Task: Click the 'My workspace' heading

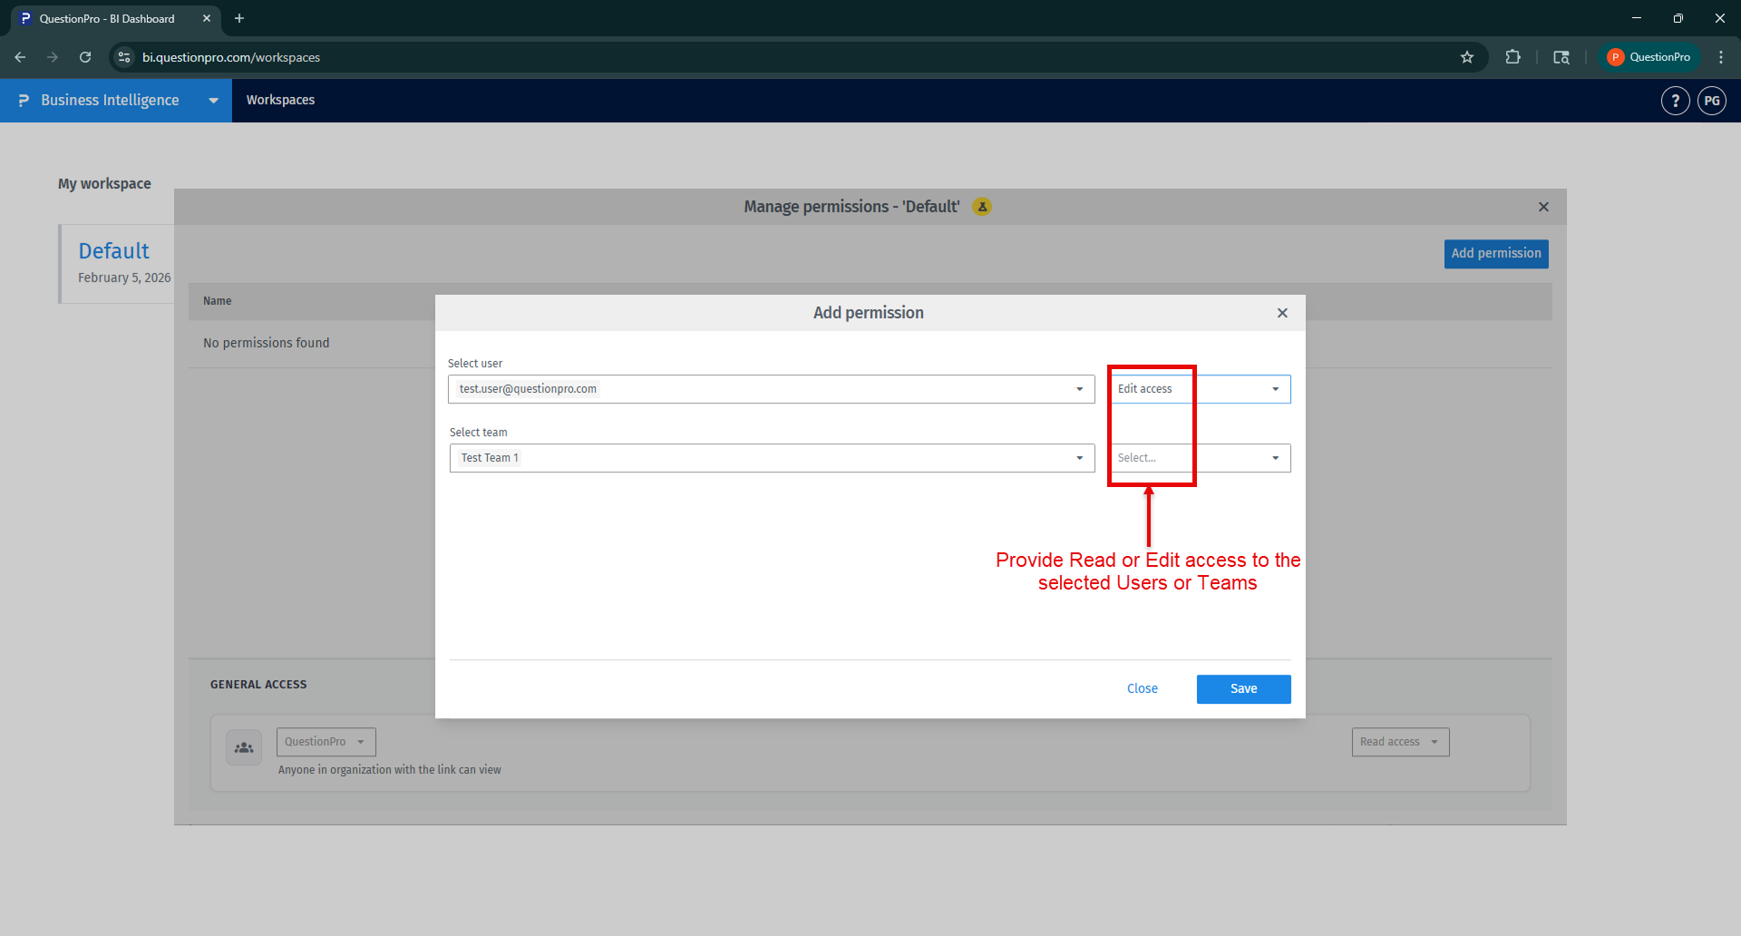Action: pyautogui.click(x=104, y=183)
